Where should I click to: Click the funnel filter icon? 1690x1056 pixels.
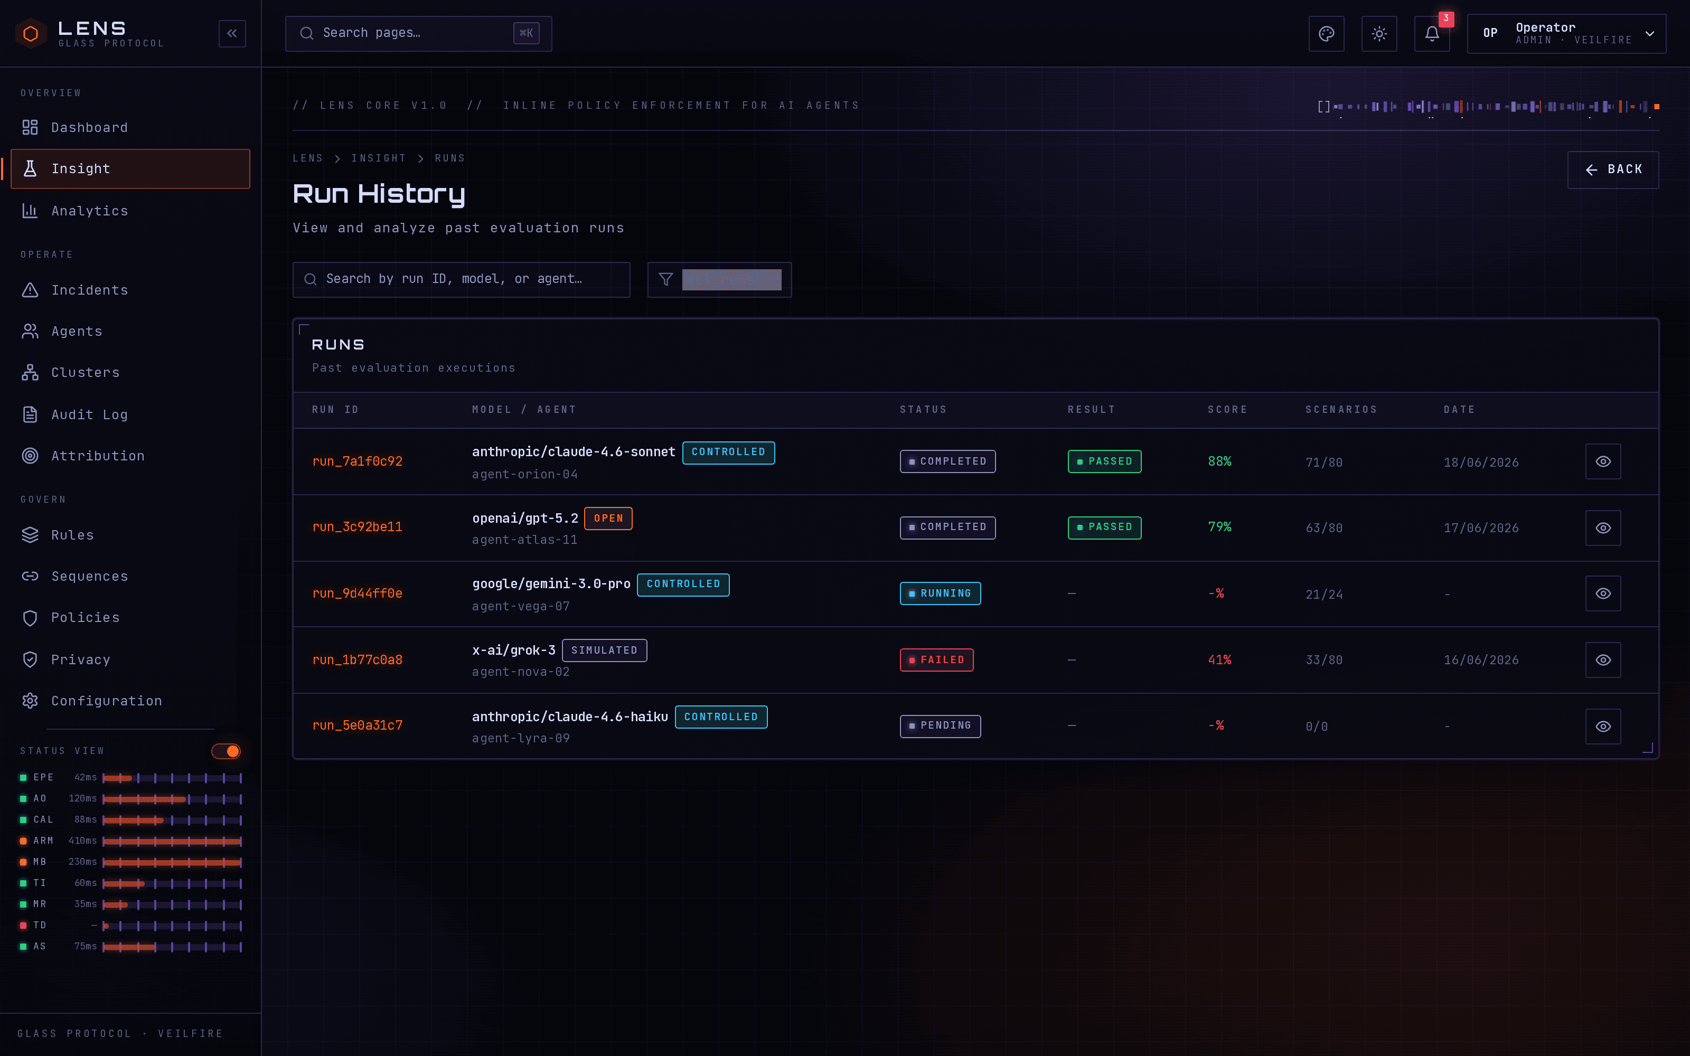(666, 279)
